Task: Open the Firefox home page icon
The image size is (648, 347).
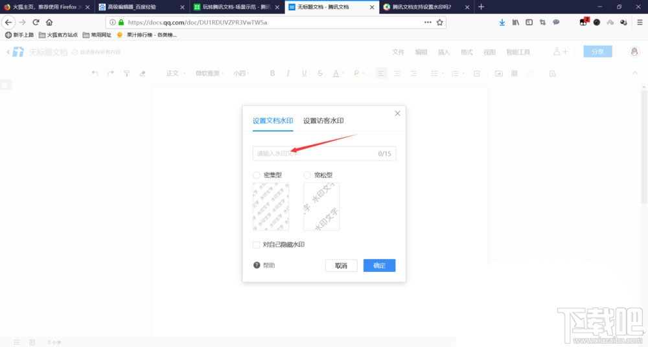Action: coord(49,22)
